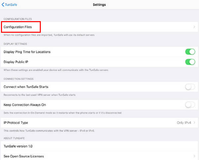
Task: Click the Connect when TunSafe Starts label
Action: click(x=26, y=87)
